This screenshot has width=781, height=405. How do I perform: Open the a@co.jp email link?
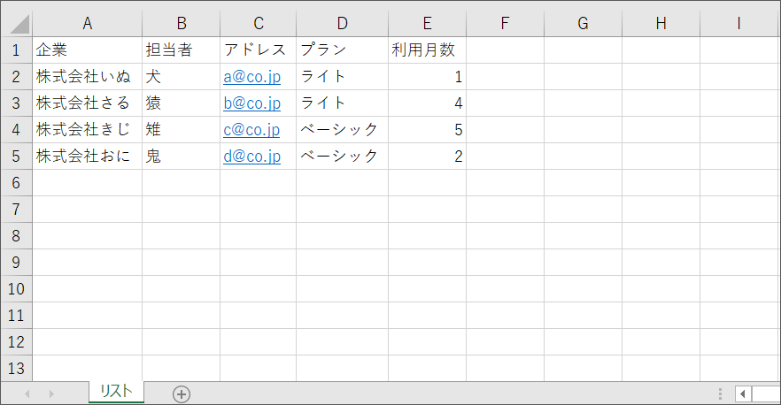(x=251, y=77)
